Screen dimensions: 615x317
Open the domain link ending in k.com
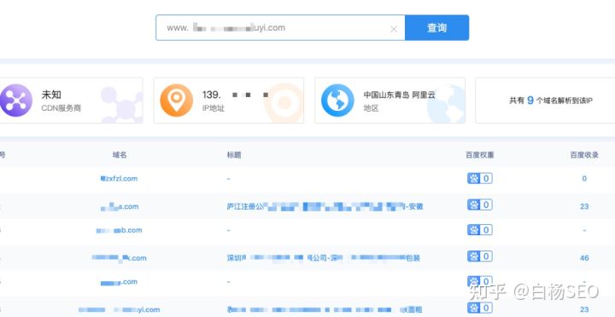tap(119, 258)
